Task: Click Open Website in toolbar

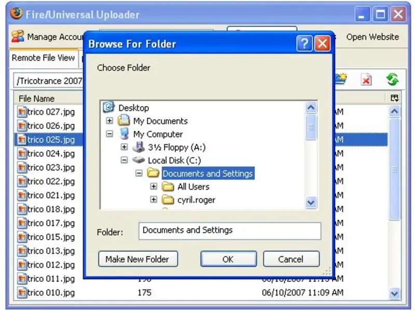Action: pyautogui.click(x=372, y=37)
